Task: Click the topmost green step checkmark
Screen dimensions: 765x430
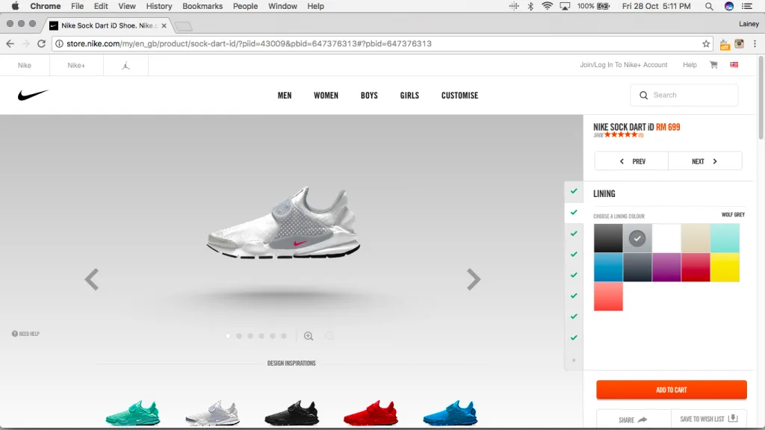Action: pos(573,192)
